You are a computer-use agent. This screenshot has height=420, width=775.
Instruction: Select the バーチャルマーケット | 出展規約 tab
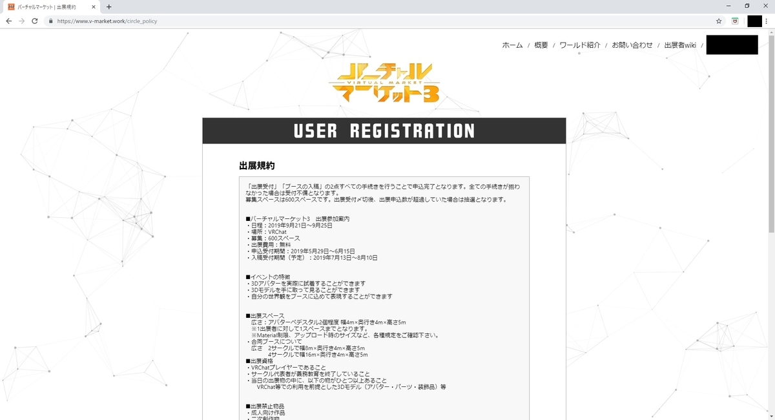(52, 6)
